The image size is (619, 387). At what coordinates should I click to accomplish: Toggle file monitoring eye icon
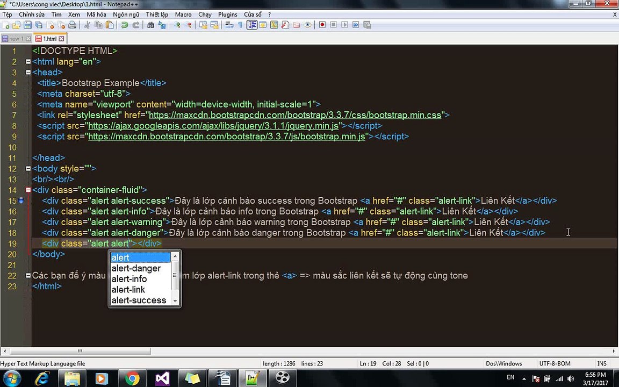(307, 25)
